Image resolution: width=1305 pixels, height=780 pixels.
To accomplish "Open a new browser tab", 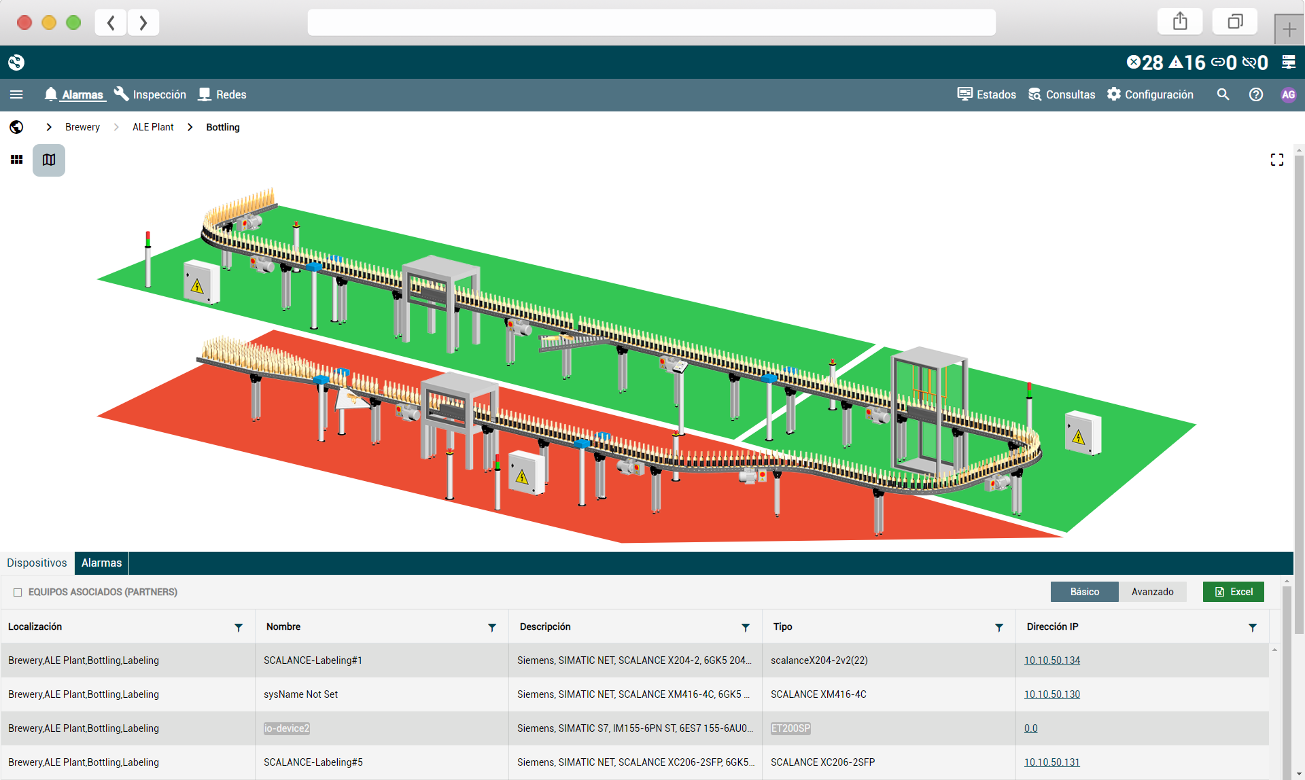I will (1289, 29).
